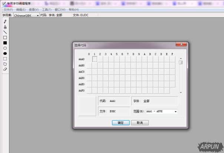Activate the Freeform Selection tool
The height and width of the screenshot is (153, 224).
click(5, 64)
